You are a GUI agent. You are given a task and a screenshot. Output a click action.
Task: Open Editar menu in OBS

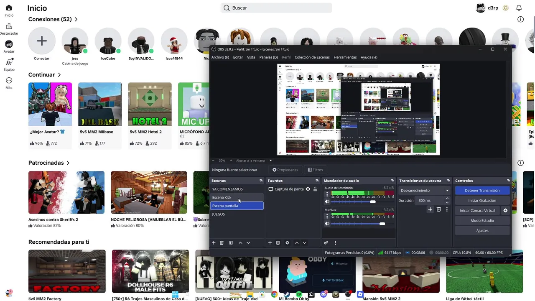(238, 57)
